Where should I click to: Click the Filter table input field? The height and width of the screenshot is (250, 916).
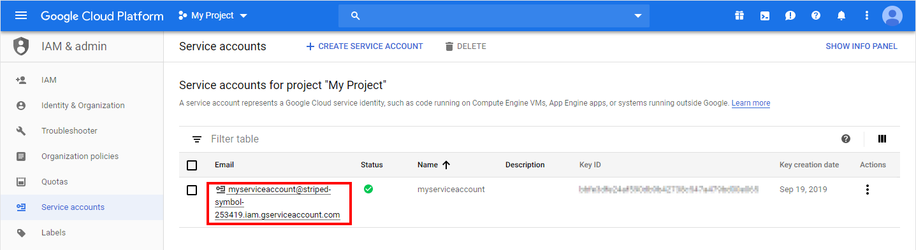pos(510,139)
